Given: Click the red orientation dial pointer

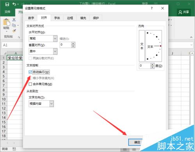Looking at the screenshot, I should (x=161, y=46).
